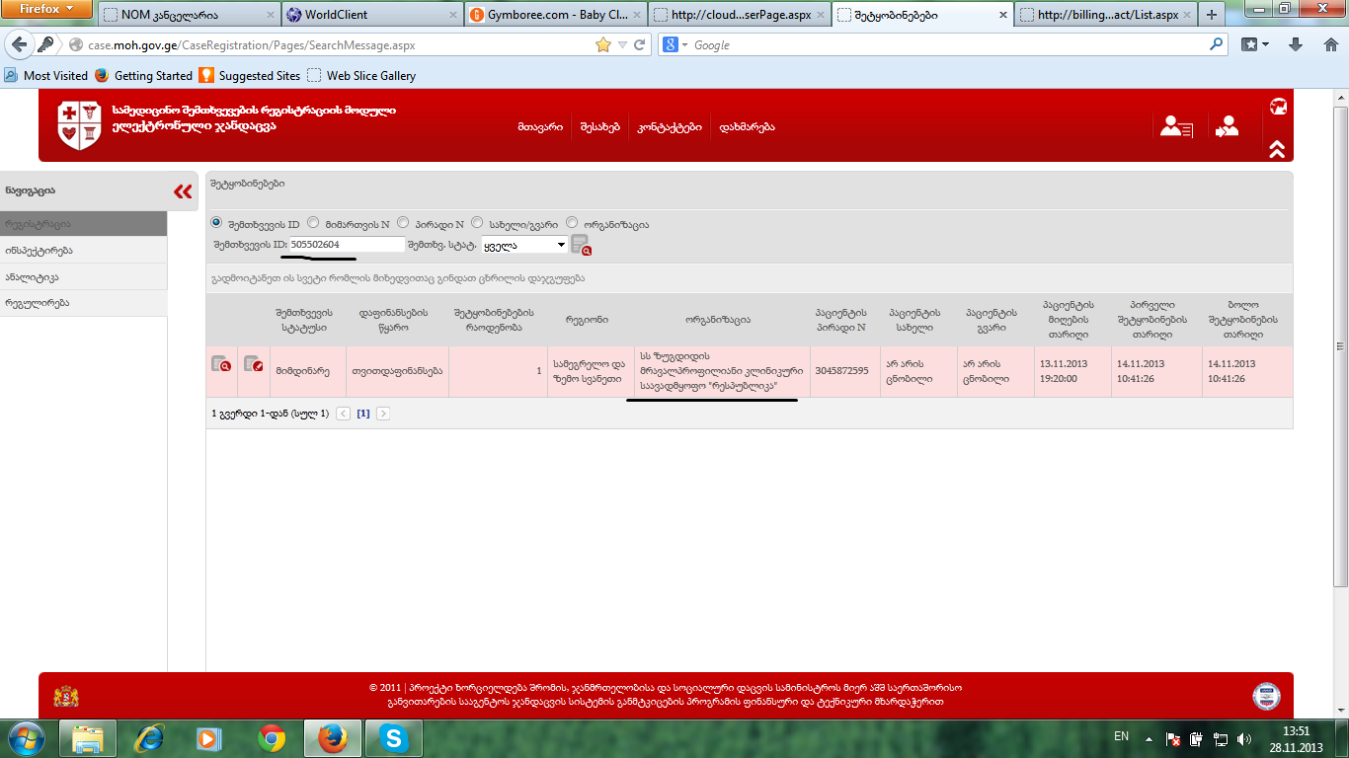Open the view details icon in the result row
This screenshot has width=1349, height=758.
(x=221, y=364)
